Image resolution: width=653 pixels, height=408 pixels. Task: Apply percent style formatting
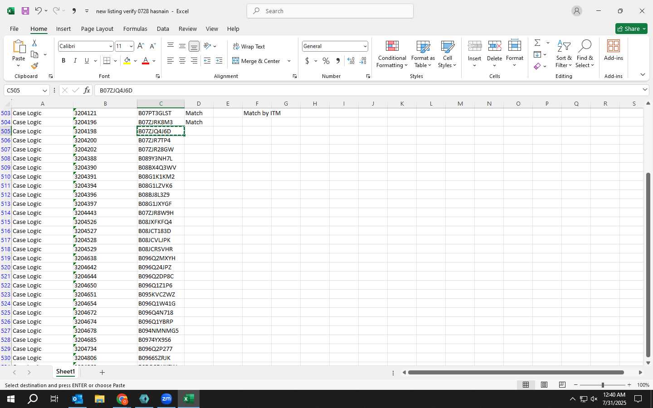326,61
